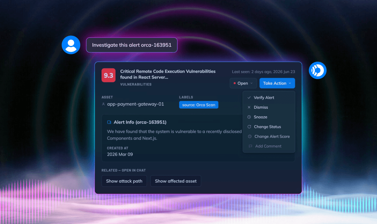Click the RELATED — OPEN IN CHAT heading
Image resolution: width=377 pixels, height=224 pixels.
click(123, 170)
